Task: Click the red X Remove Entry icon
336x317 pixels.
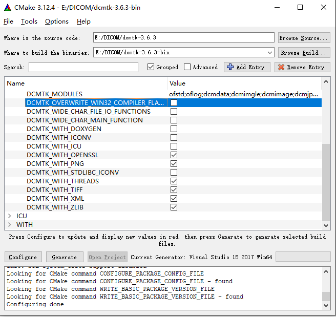Action: 281,67
